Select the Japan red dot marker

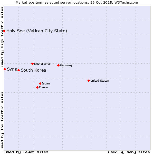(x=40, y=83)
